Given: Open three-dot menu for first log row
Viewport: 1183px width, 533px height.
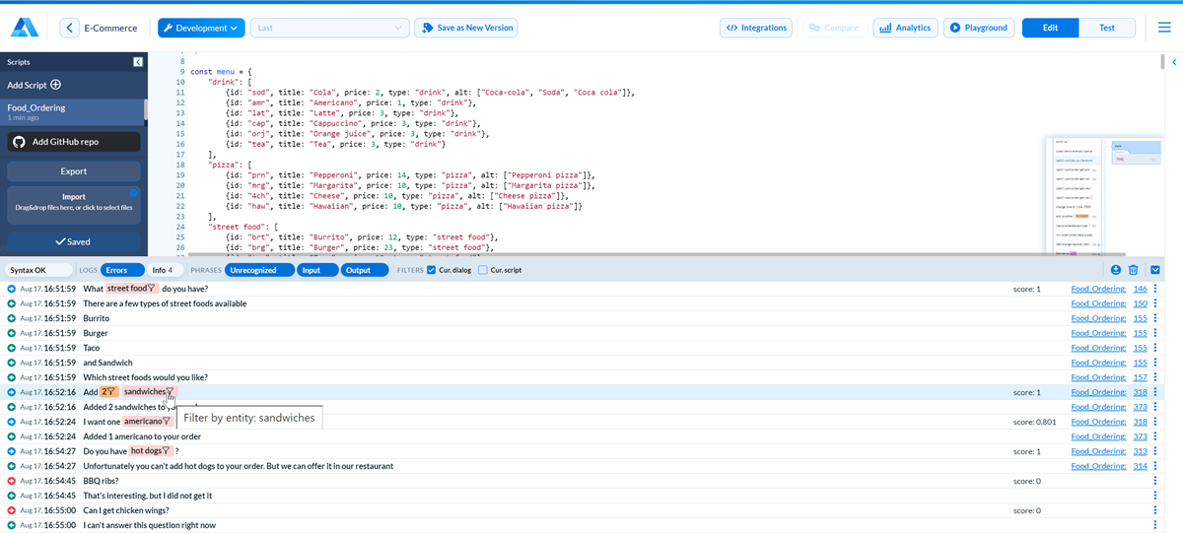Looking at the screenshot, I should point(1155,289).
